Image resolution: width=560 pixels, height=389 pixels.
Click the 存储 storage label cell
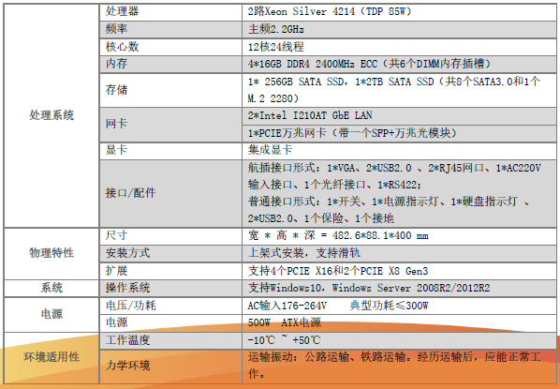(170, 90)
